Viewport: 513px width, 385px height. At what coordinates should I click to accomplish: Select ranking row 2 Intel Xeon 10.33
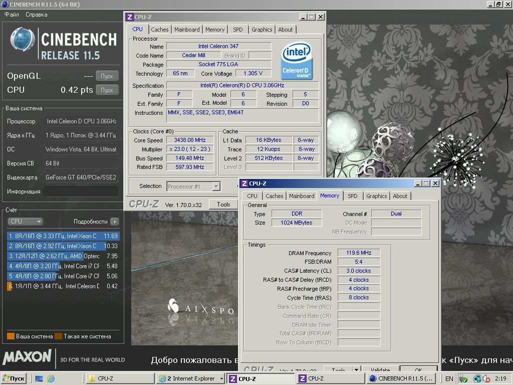pyautogui.click(x=63, y=246)
